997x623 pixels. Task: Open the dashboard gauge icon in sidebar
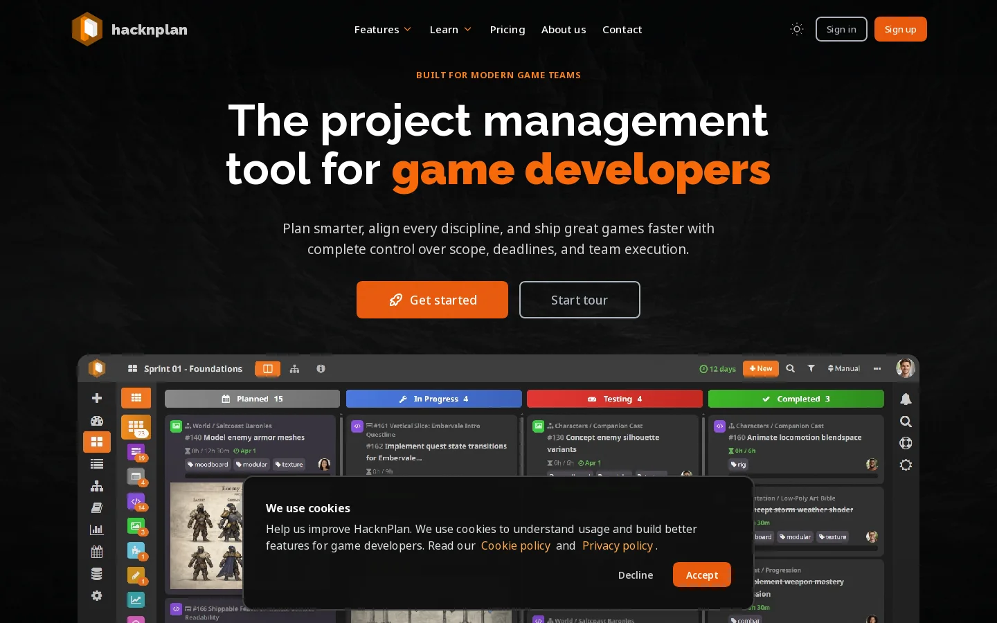[x=97, y=420]
